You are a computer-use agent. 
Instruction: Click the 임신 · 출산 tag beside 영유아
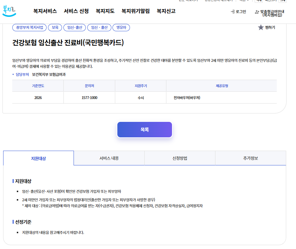tap(99, 27)
